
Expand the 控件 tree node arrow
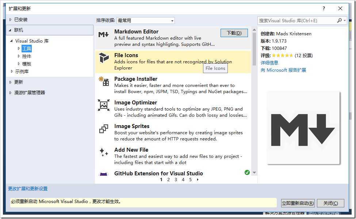pos(19,56)
